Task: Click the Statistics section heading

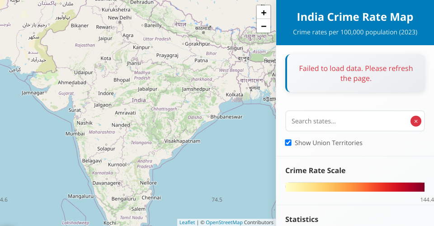Action: pyautogui.click(x=302, y=219)
